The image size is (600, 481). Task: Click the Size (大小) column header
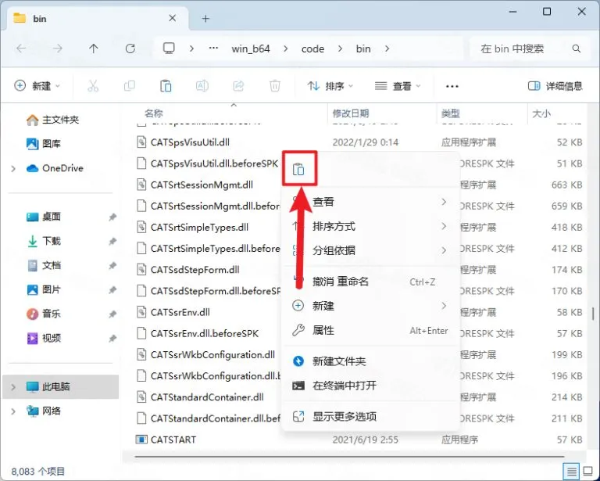click(541, 113)
